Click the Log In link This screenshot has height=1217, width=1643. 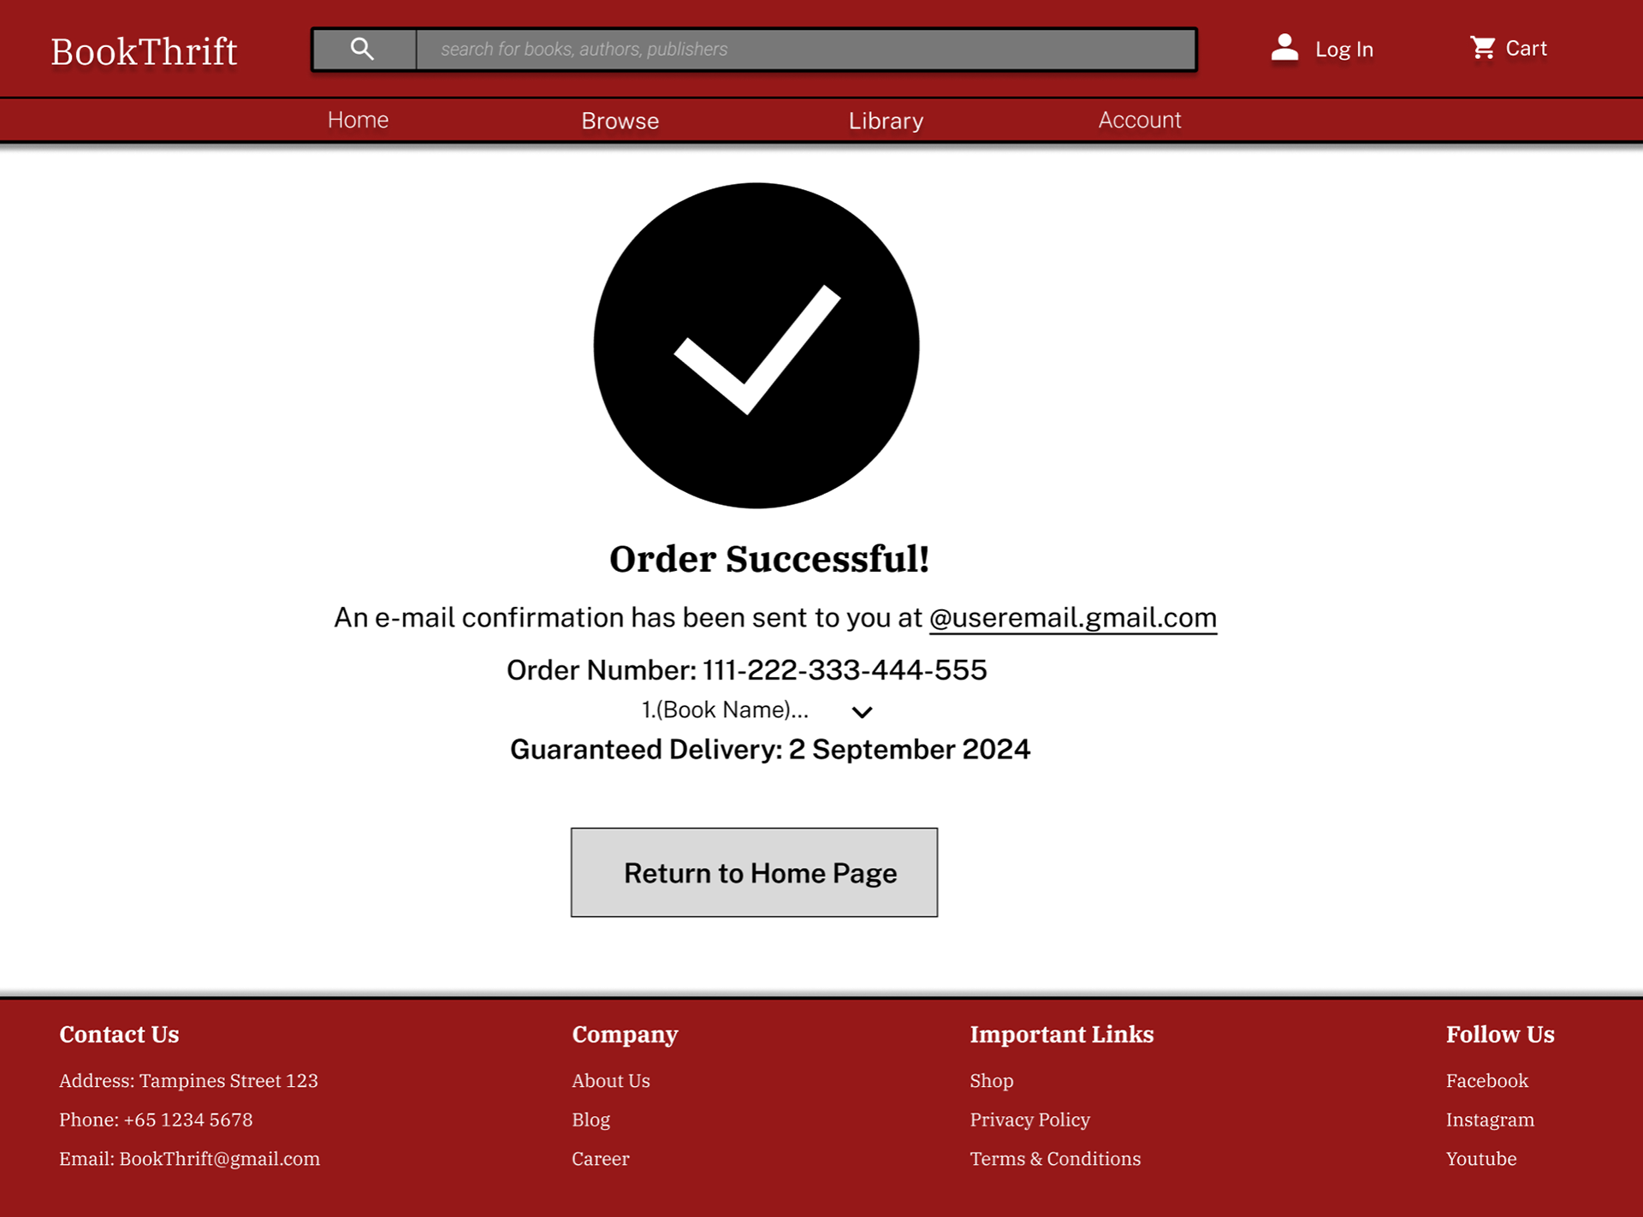(1343, 50)
